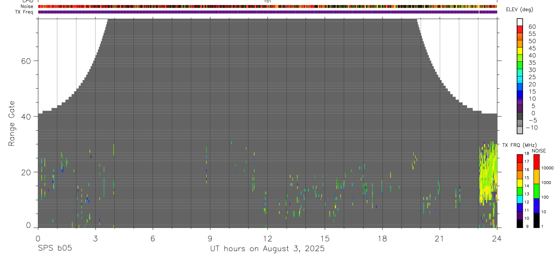Click the y-axis tick label '20'
This screenshot has width=559, height=258.
(26, 172)
